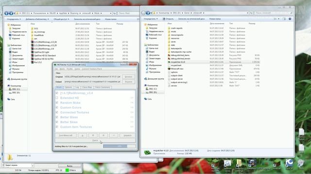Click Browse next to the Output path

[128, 82]
